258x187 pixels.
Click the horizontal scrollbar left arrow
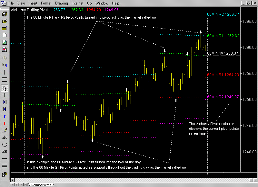(x=13, y=180)
